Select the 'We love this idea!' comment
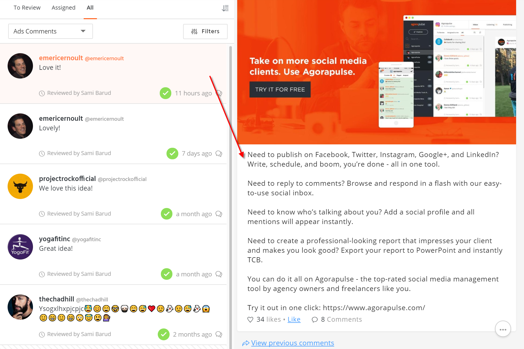This screenshot has height=349, width=524. point(66,188)
